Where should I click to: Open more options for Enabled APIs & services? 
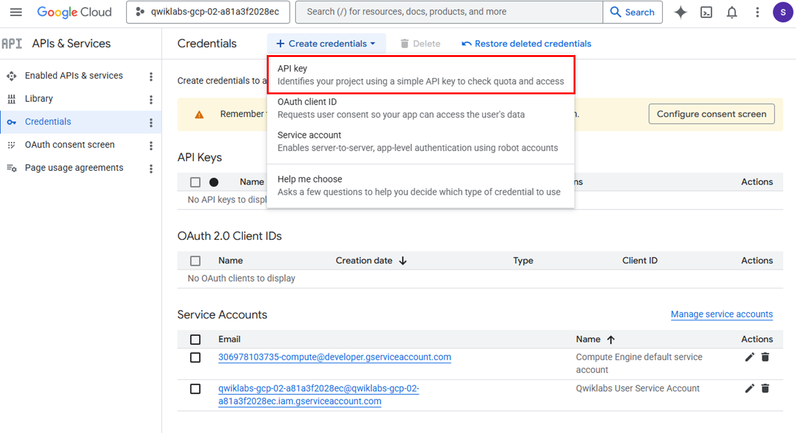tap(151, 77)
